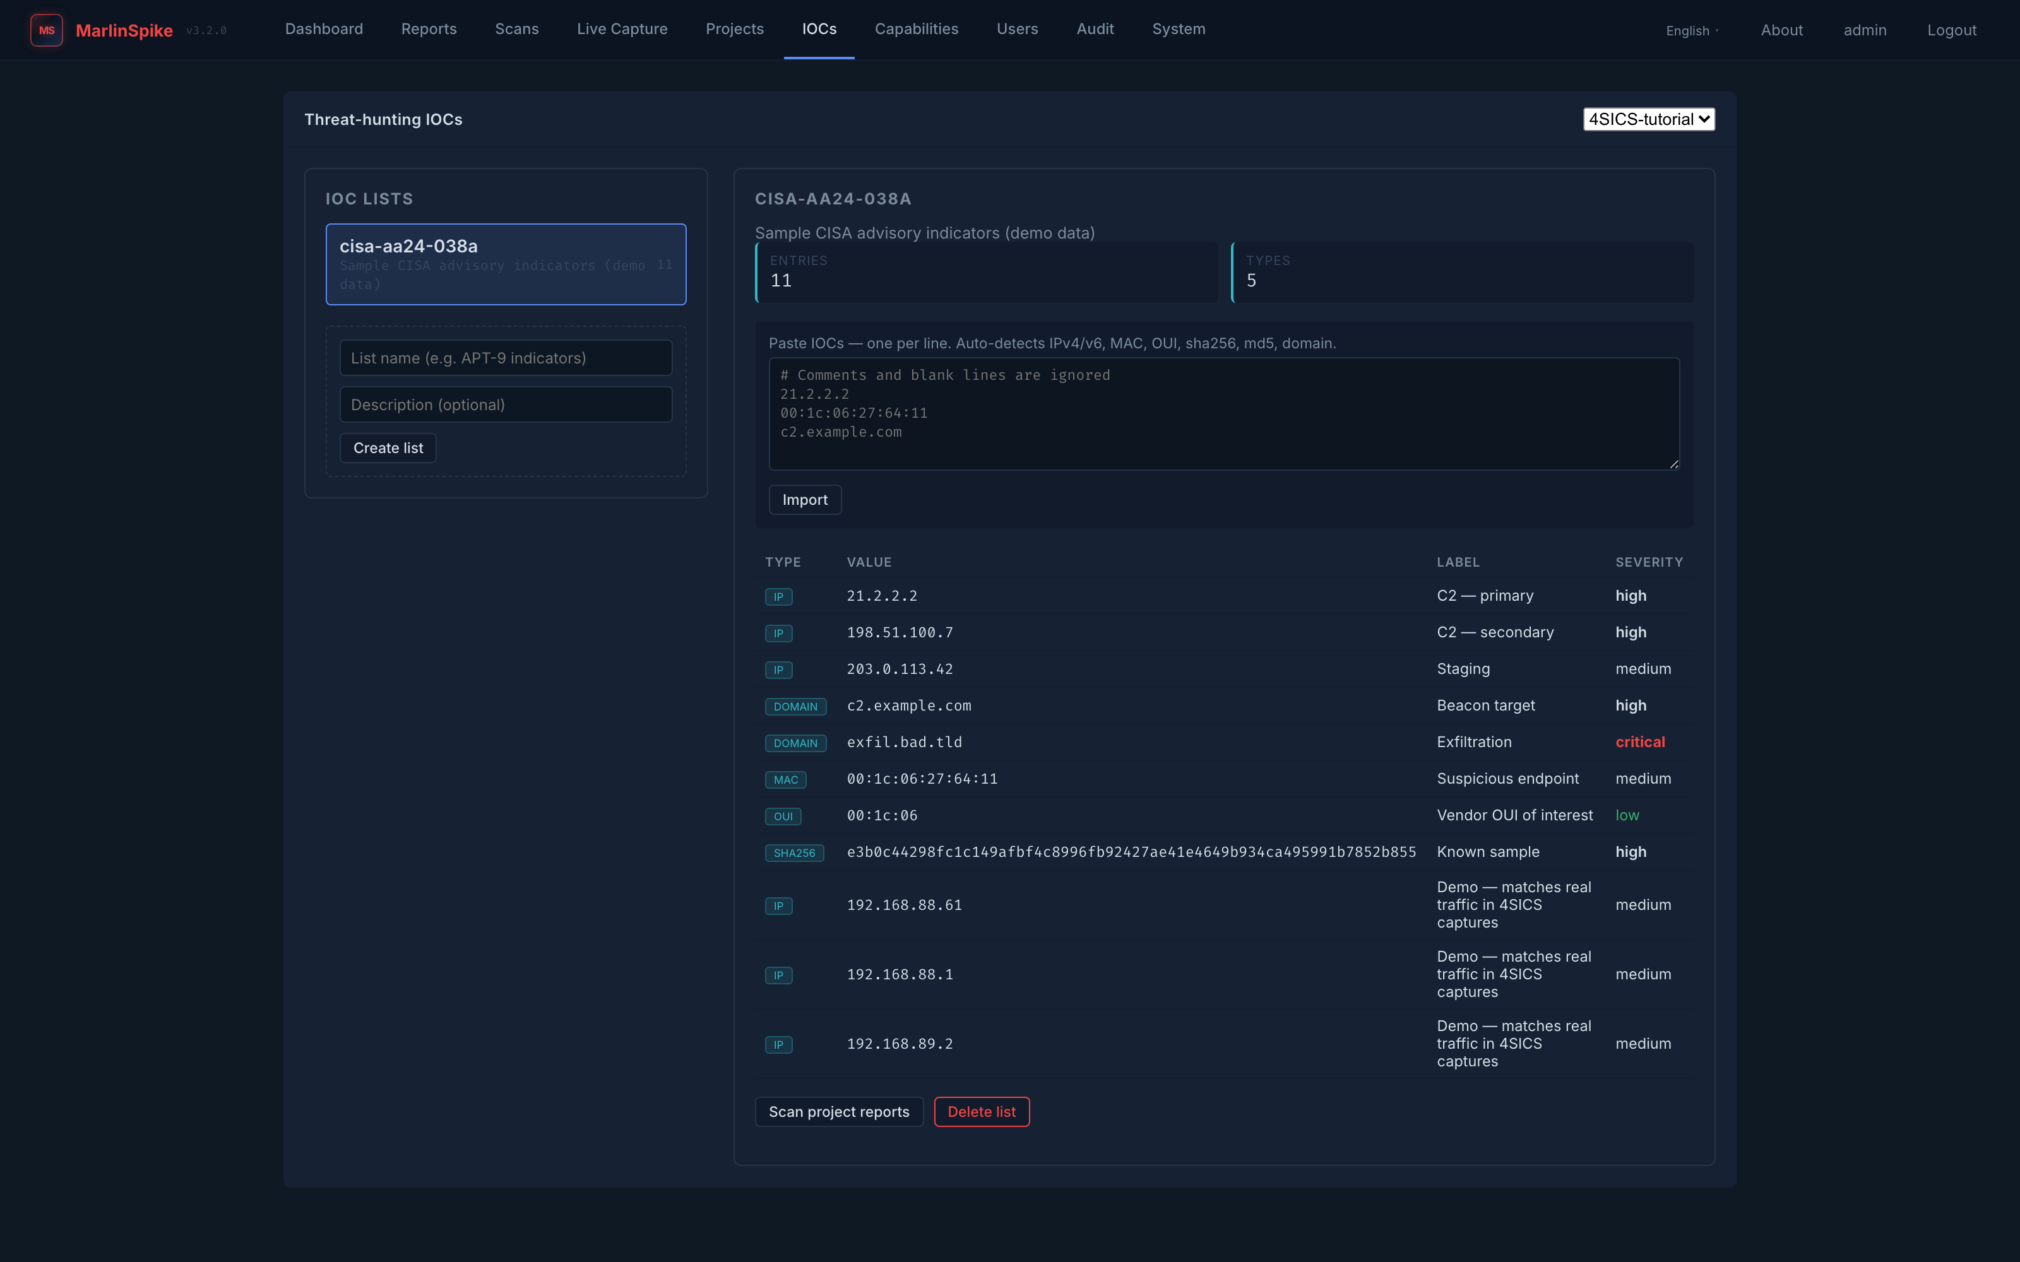Click the value 21.2.2.2 in table
Image resolution: width=2020 pixels, height=1262 pixels.
coord(882,596)
